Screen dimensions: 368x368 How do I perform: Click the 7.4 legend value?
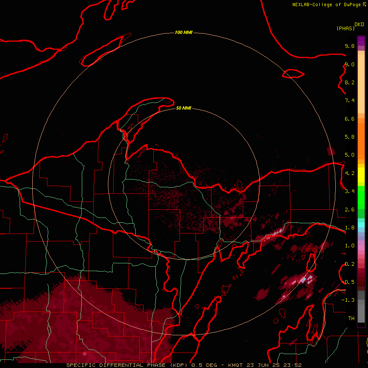pyautogui.click(x=350, y=101)
